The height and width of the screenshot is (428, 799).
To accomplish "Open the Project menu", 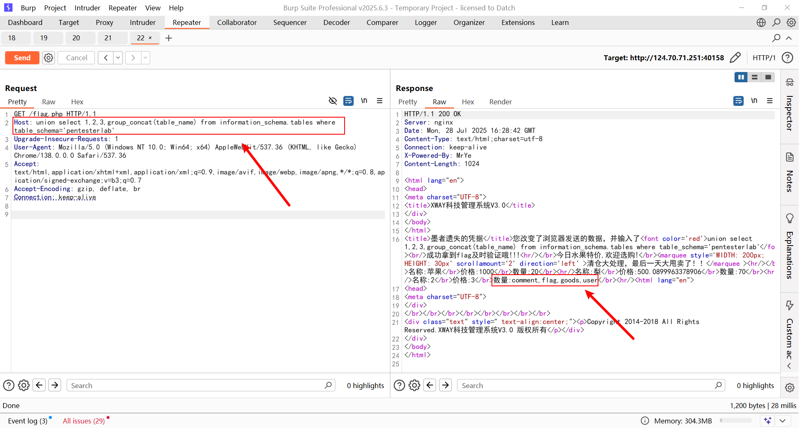I will coord(55,8).
